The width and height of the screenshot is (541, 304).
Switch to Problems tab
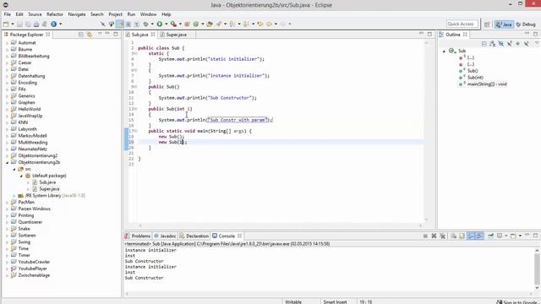(138, 236)
